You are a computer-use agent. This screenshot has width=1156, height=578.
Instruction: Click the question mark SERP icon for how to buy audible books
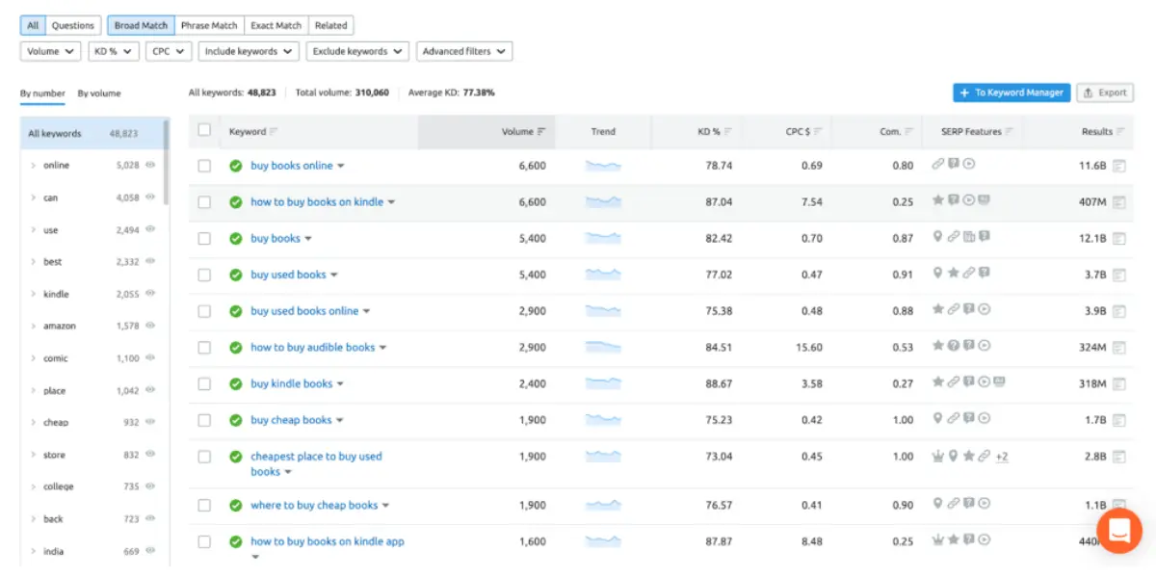coord(953,346)
